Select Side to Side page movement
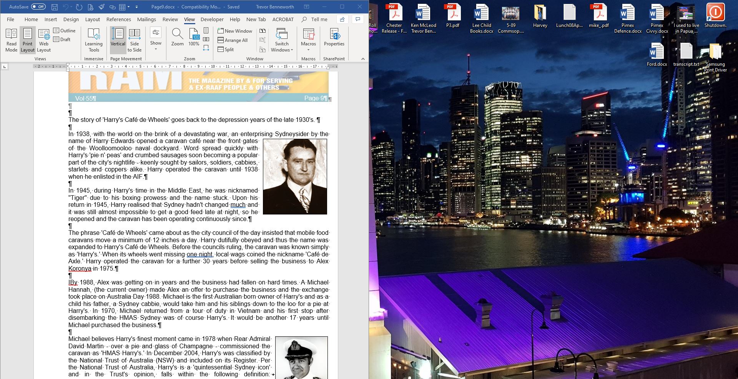This screenshot has width=738, height=379. click(135, 40)
